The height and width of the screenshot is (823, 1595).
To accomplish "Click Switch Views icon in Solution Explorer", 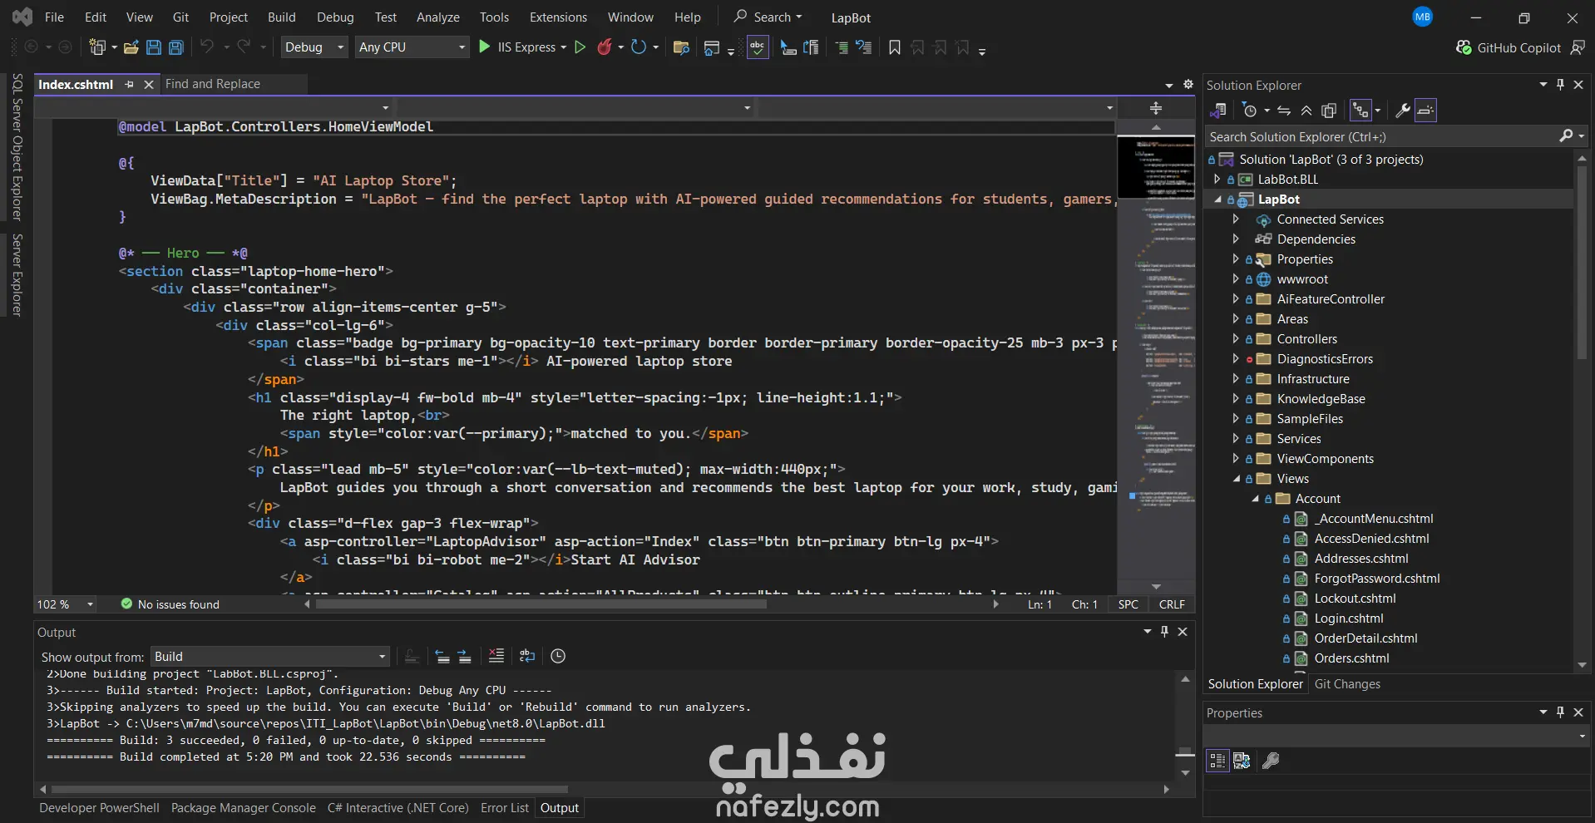I will click(x=1217, y=111).
